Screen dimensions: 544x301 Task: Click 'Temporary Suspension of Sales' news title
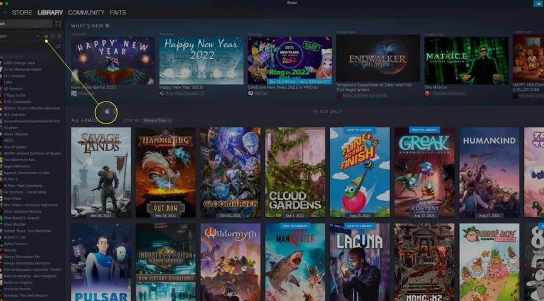point(374,87)
